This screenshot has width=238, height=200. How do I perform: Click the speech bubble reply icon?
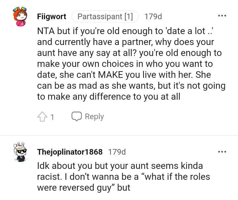[x=77, y=117]
